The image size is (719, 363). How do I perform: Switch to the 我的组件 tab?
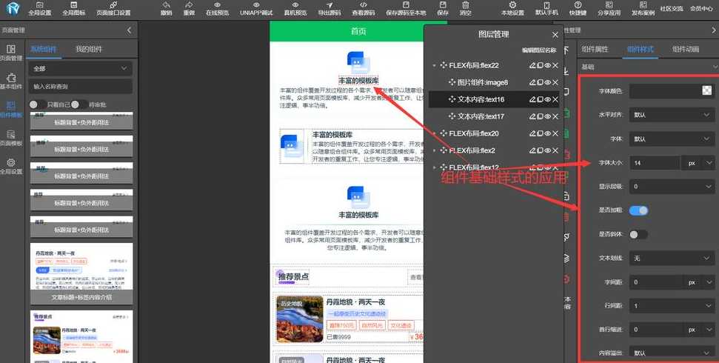tap(89, 49)
